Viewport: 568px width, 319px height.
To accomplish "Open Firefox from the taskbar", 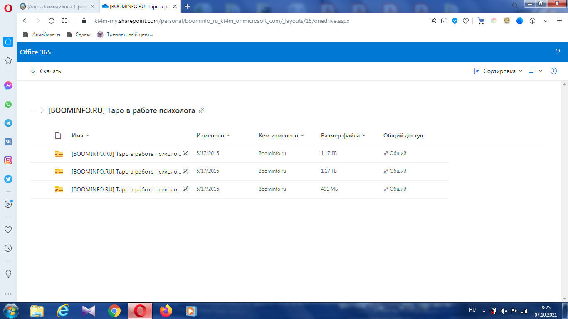I will coord(166,311).
